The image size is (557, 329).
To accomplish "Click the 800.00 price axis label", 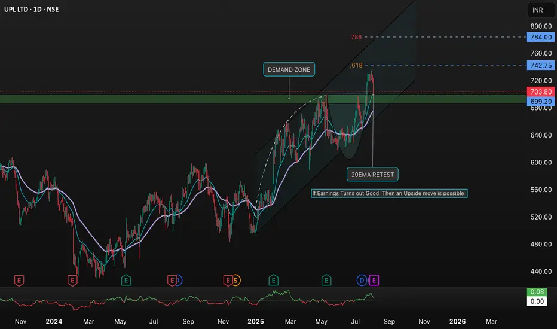I will click(x=541, y=26).
